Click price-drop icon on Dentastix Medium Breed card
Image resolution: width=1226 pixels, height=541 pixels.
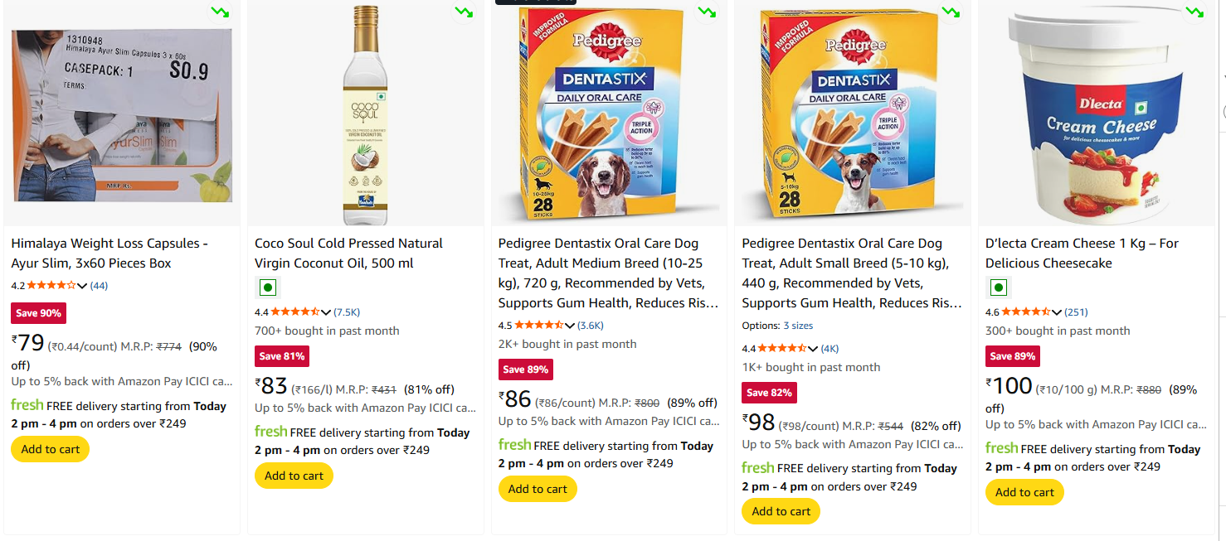click(707, 12)
